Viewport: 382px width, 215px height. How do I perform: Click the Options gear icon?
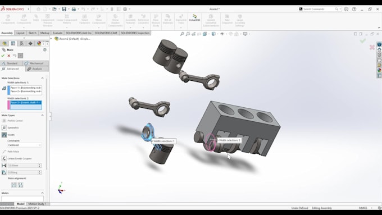[125, 9]
